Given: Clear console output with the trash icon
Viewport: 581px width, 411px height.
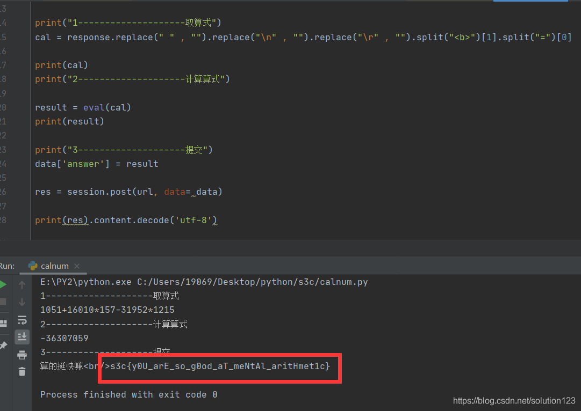Looking at the screenshot, I should click(x=22, y=371).
